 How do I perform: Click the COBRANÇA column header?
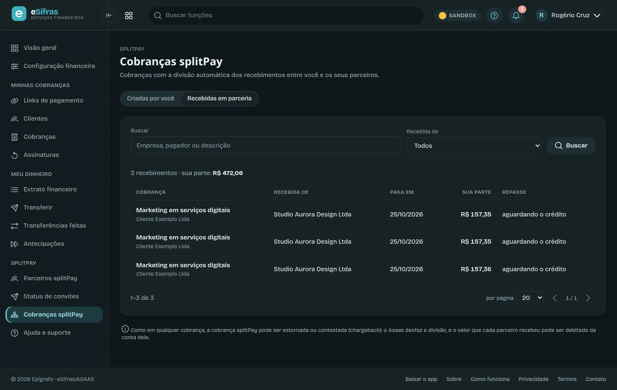pyautogui.click(x=151, y=192)
